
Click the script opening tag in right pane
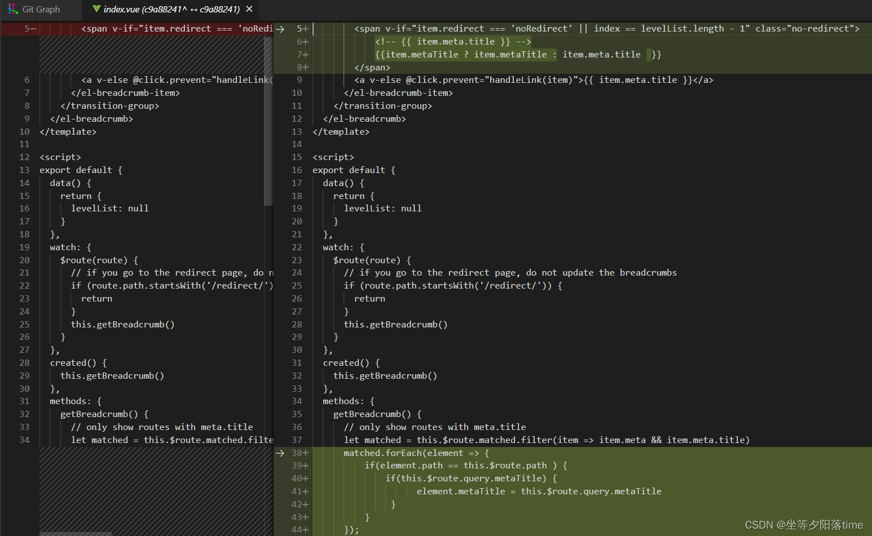(333, 157)
